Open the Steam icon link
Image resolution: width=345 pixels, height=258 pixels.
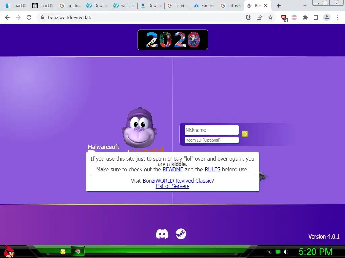point(181,234)
